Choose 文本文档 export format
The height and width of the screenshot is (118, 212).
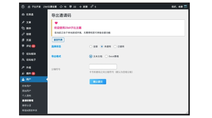click(x=91, y=56)
